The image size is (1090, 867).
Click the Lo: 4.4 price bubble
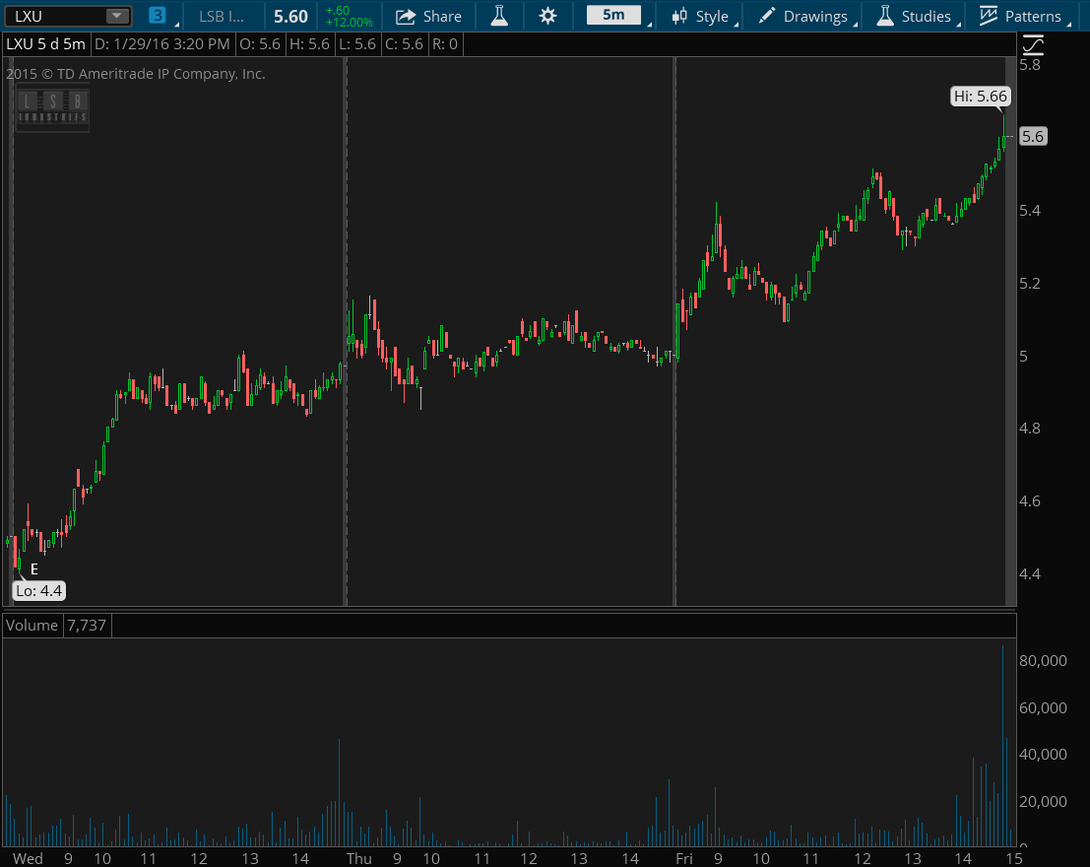pos(39,591)
